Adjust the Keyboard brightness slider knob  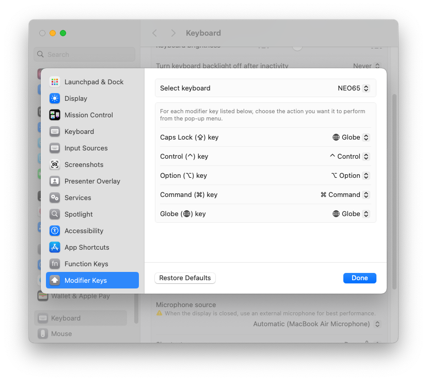(x=297, y=48)
